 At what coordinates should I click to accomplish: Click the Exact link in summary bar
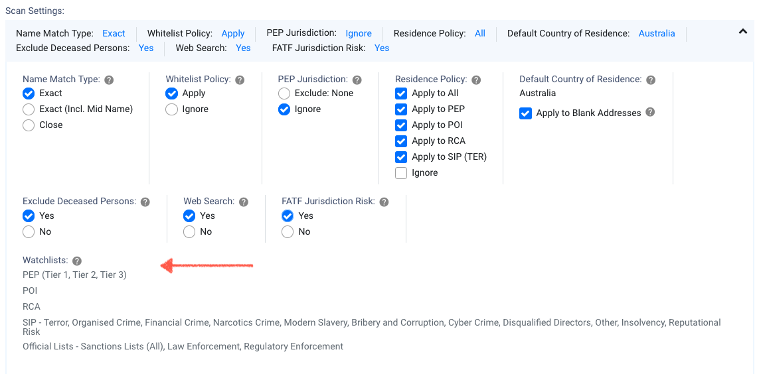click(x=114, y=33)
